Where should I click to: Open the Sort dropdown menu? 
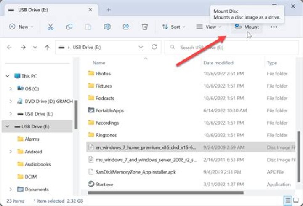click(172, 27)
